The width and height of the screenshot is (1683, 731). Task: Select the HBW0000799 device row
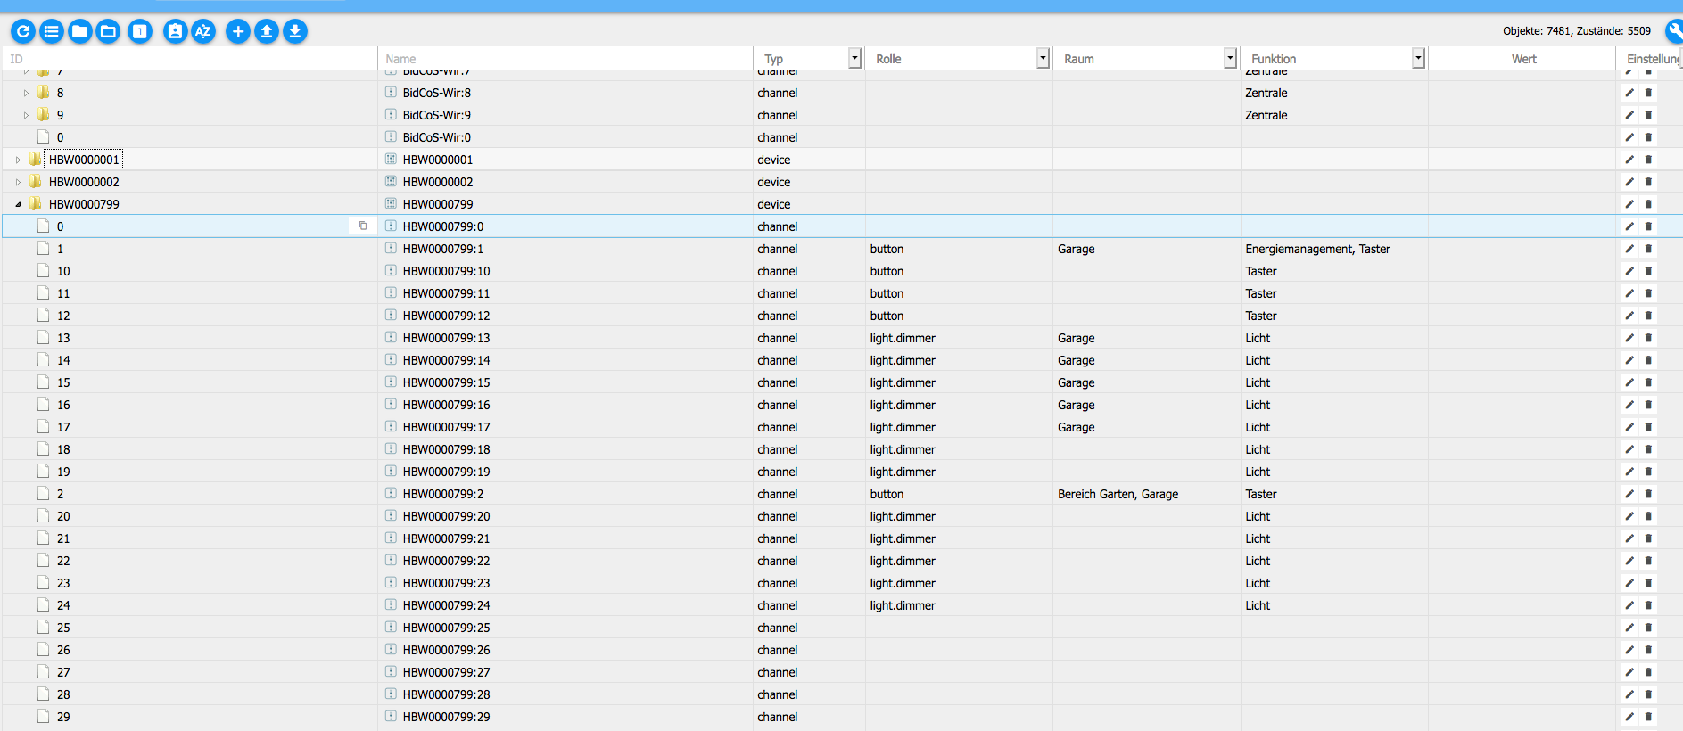(x=841, y=204)
